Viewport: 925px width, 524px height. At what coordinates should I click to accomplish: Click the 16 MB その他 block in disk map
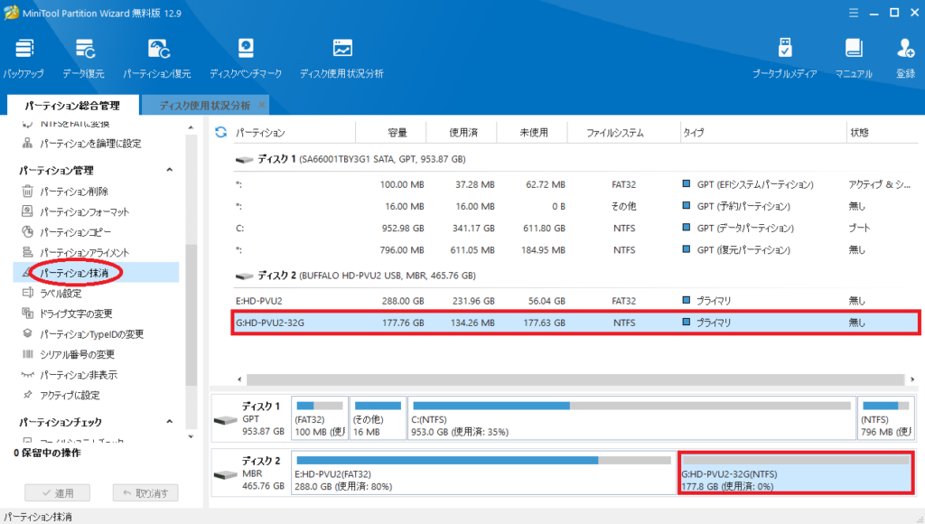point(378,418)
